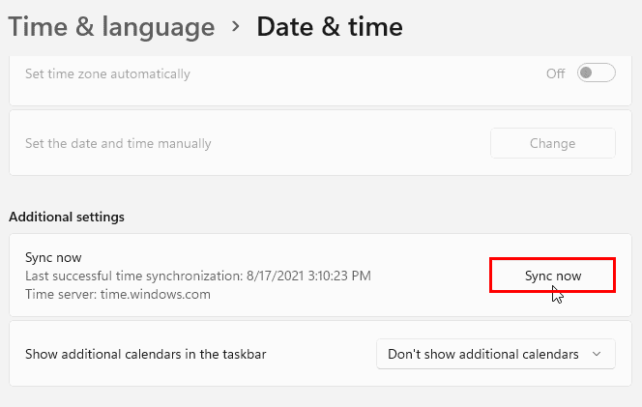Viewport: 642px width, 407px height.
Task: Go back to Time & language breadcrumb
Action: (x=111, y=27)
